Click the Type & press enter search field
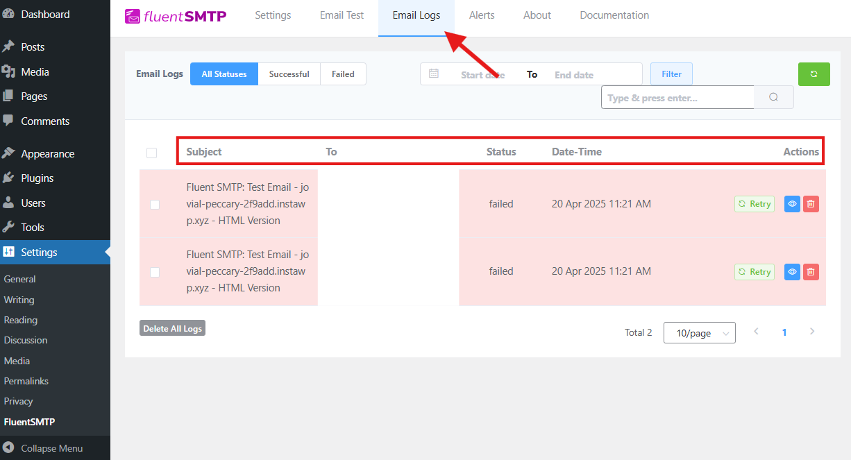The image size is (851, 460). (677, 98)
